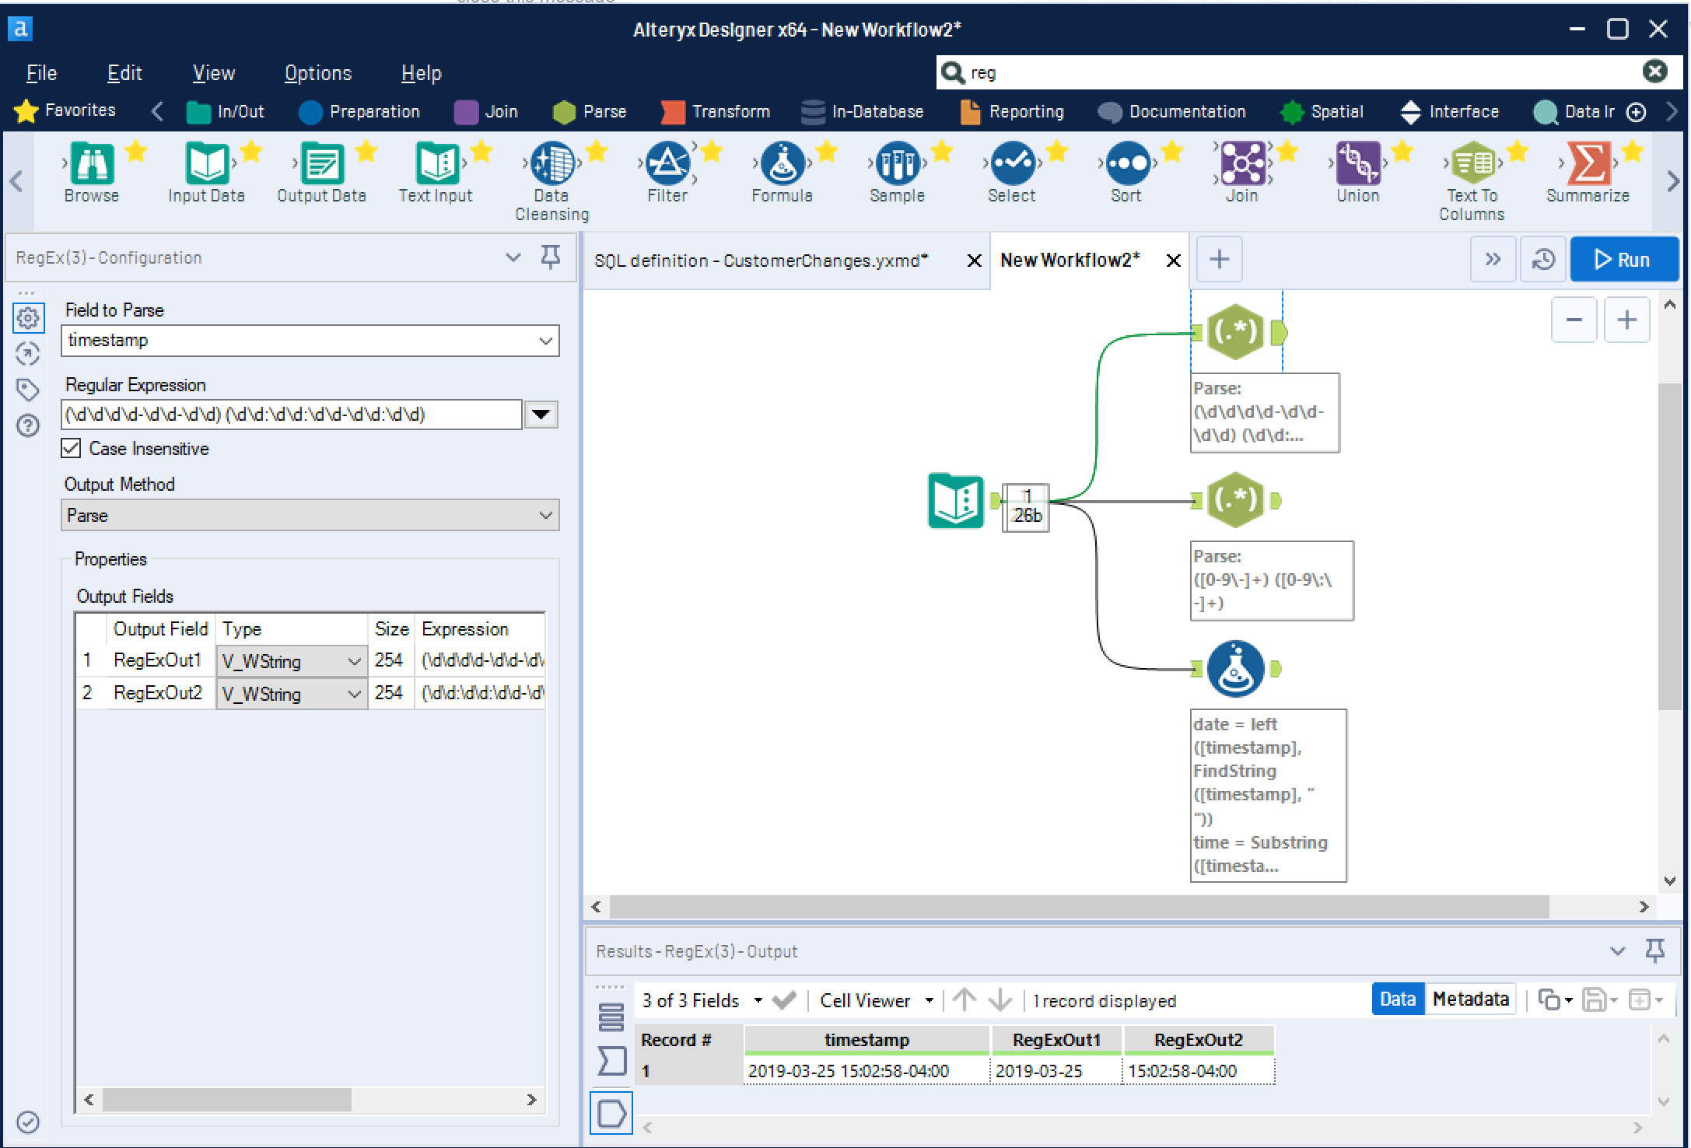Select the Browse tool icon
Image resolution: width=1691 pixels, height=1148 pixels.
coord(92,164)
